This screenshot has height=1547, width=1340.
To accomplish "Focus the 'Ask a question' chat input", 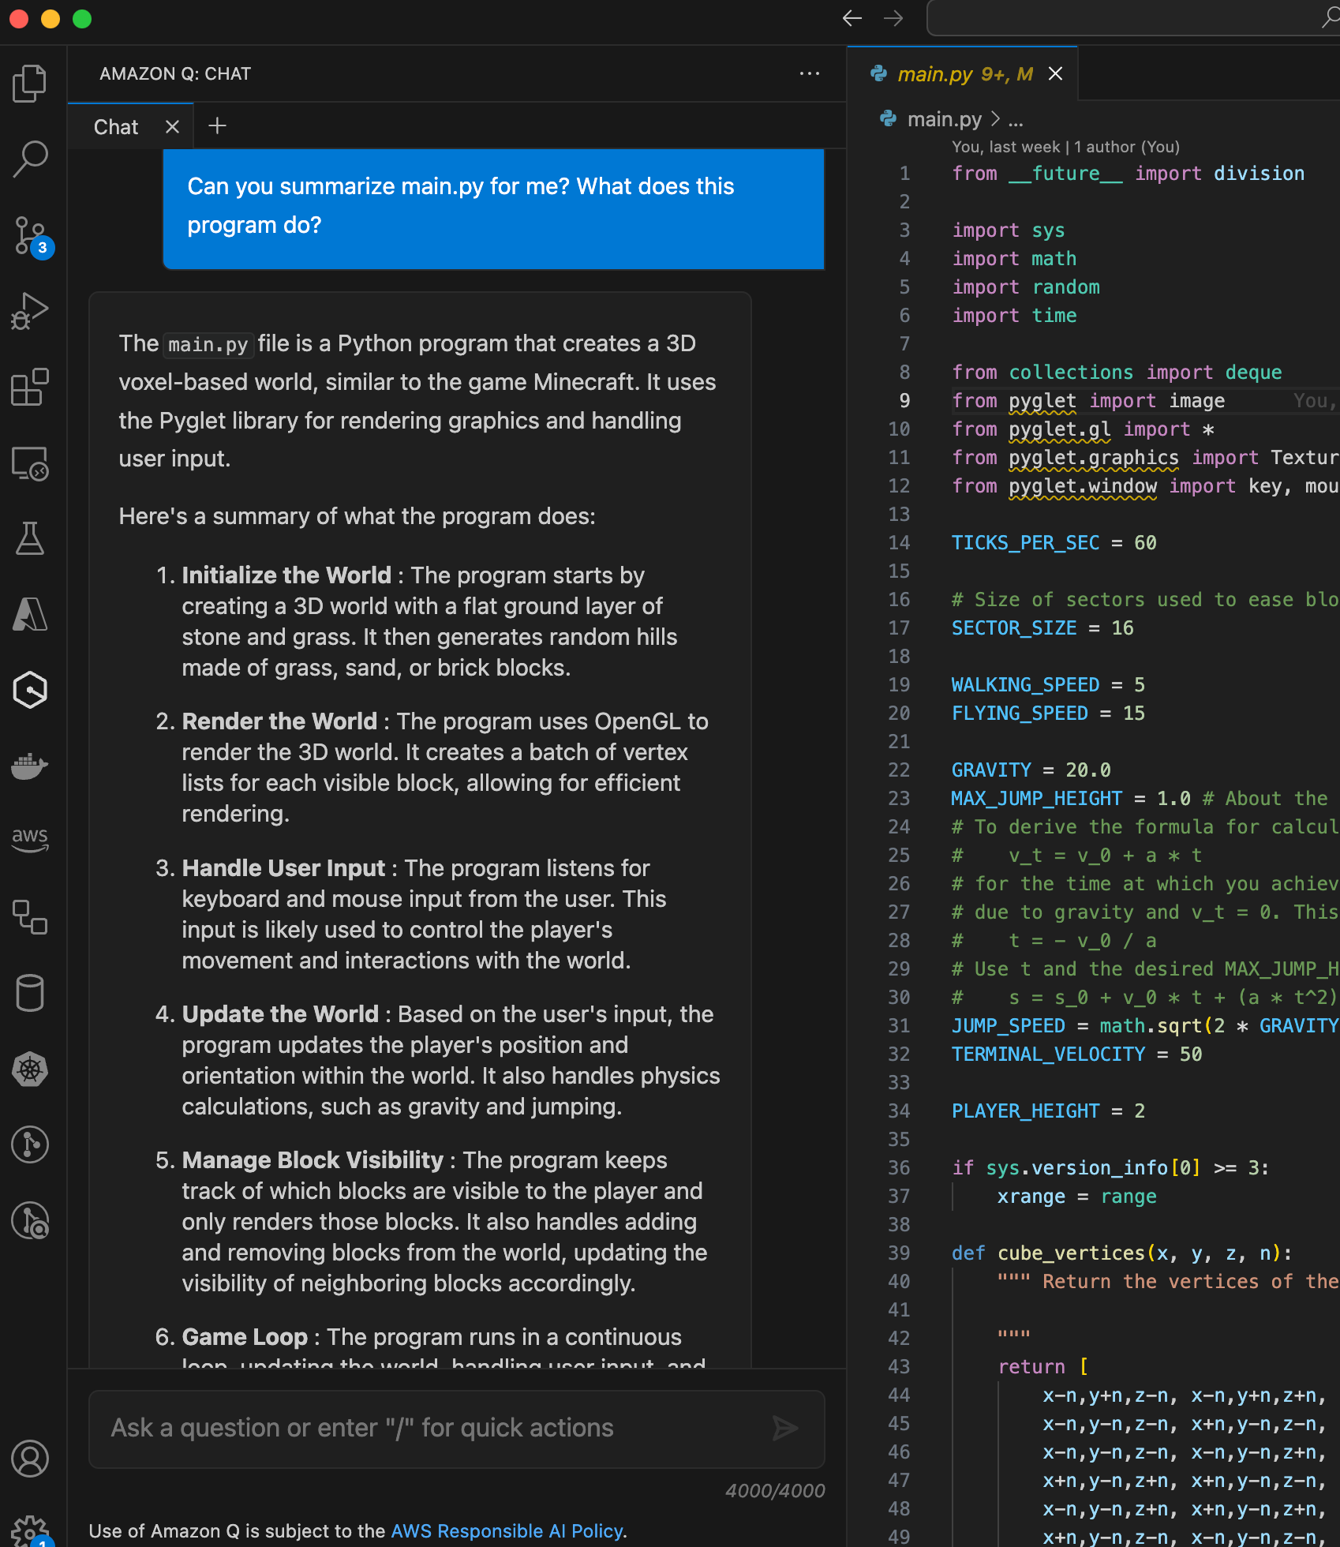I will click(457, 1429).
